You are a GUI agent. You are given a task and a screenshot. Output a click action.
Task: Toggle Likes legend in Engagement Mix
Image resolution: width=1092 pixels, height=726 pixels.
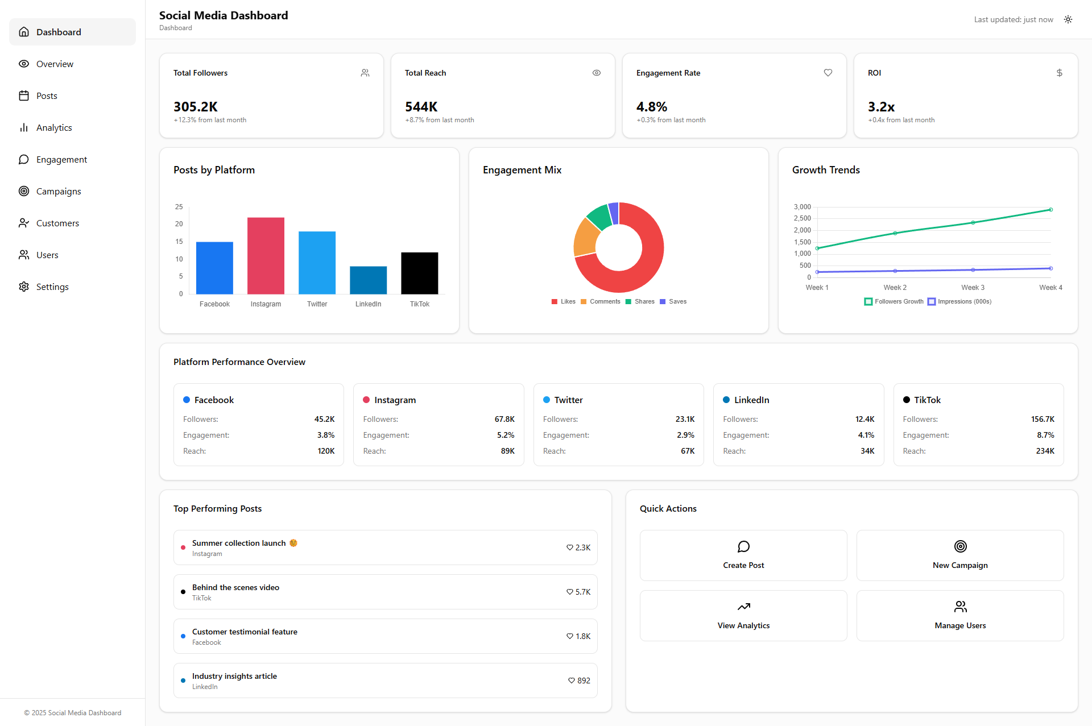pos(563,301)
